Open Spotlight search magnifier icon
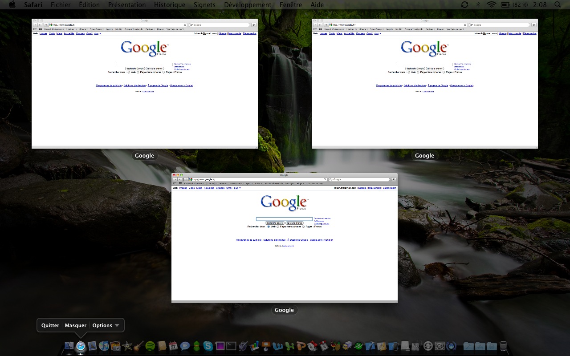 [x=558, y=4]
